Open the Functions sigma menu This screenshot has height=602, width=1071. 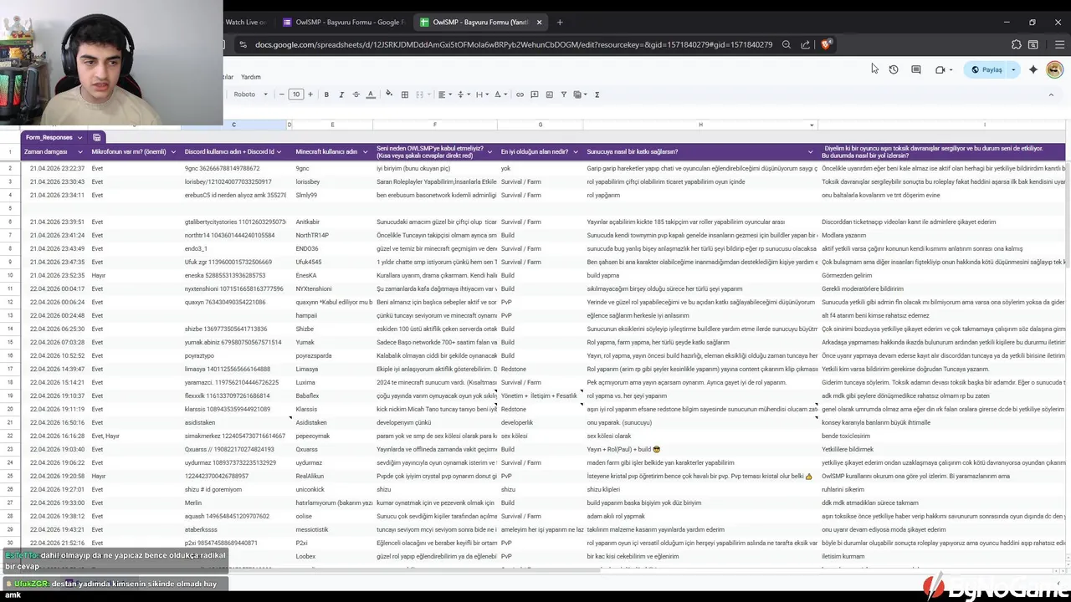(x=597, y=94)
